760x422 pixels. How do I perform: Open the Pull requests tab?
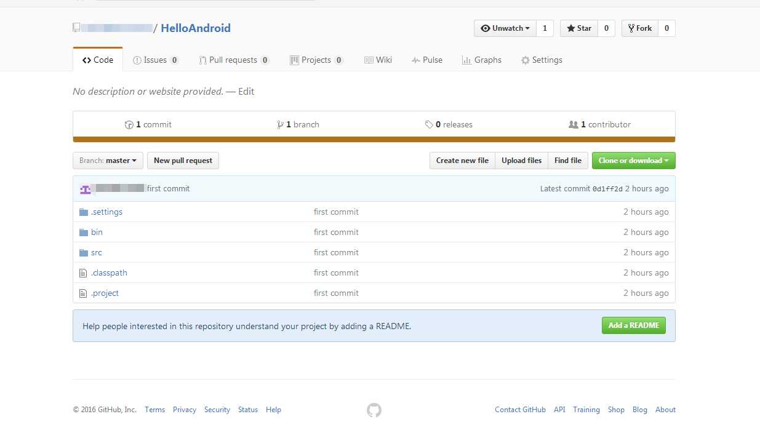[x=234, y=60]
